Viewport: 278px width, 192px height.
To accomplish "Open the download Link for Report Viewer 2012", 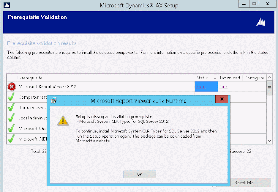I will [x=224, y=87].
